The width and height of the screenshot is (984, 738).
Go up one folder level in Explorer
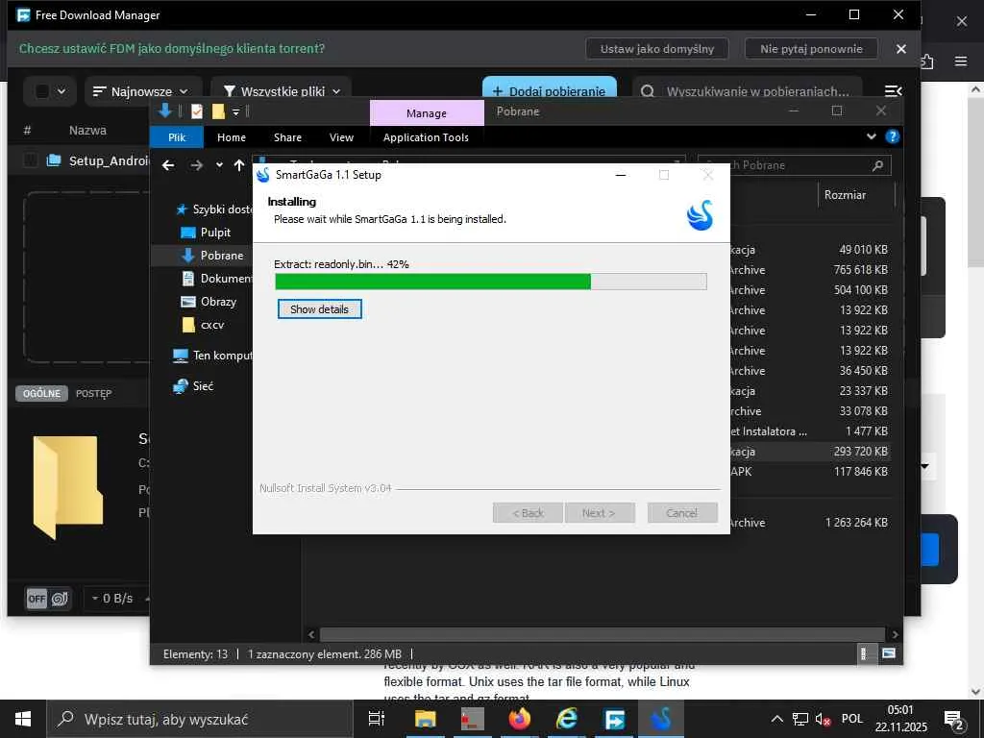click(x=239, y=165)
